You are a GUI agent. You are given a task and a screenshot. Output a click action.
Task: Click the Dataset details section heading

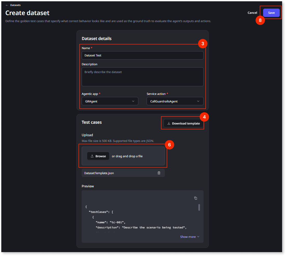pyautogui.click(x=96, y=38)
